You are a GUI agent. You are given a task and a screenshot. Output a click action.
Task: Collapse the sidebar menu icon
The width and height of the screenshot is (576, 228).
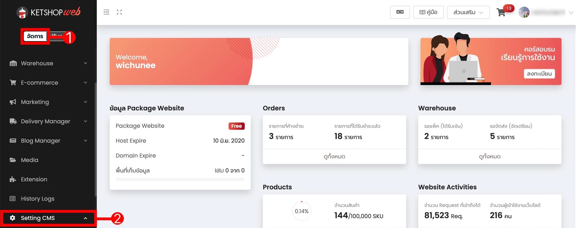click(106, 12)
